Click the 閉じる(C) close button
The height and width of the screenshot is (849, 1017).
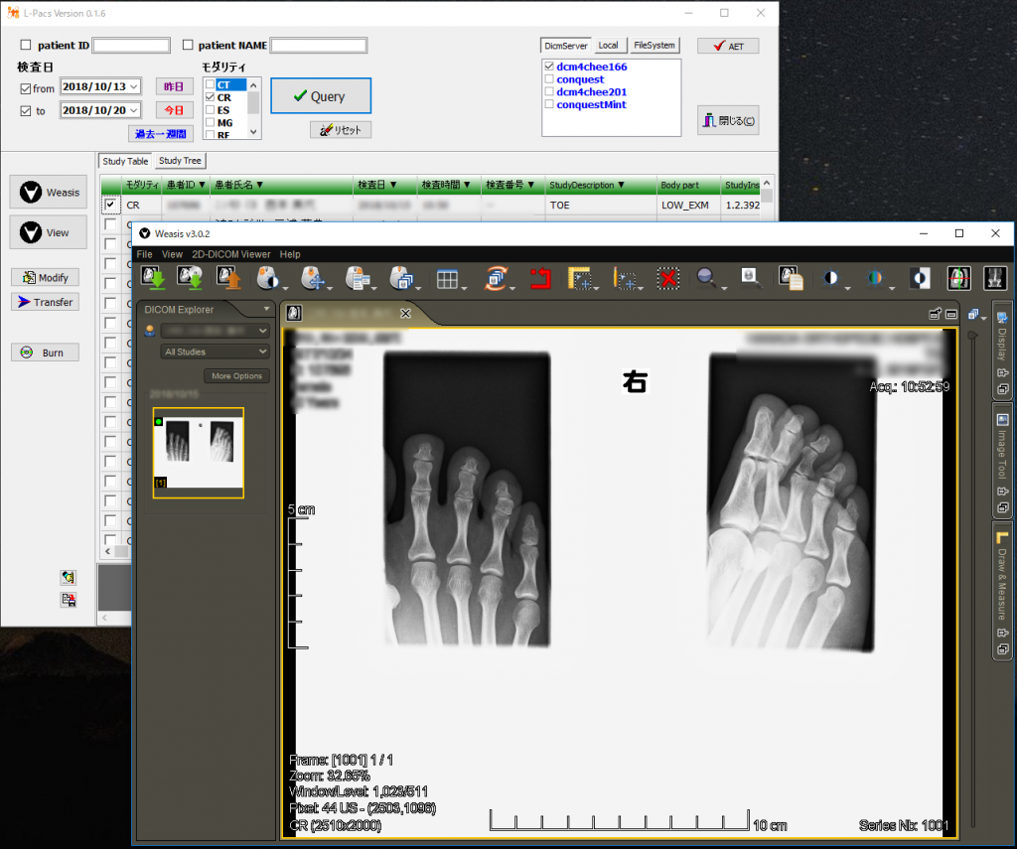728,120
